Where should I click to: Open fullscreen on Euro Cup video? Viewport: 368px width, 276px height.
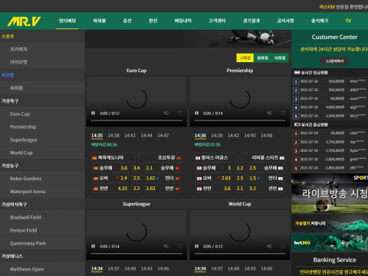click(x=180, y=113)
